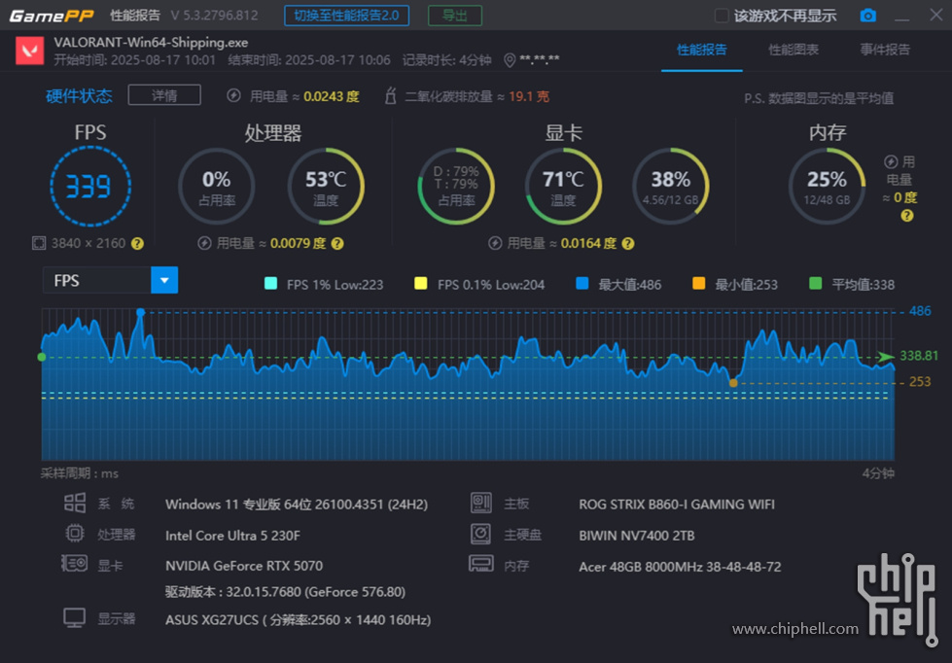
Task: Click the ASUS XG27UCS monitor text
Action: click(299, 620)
